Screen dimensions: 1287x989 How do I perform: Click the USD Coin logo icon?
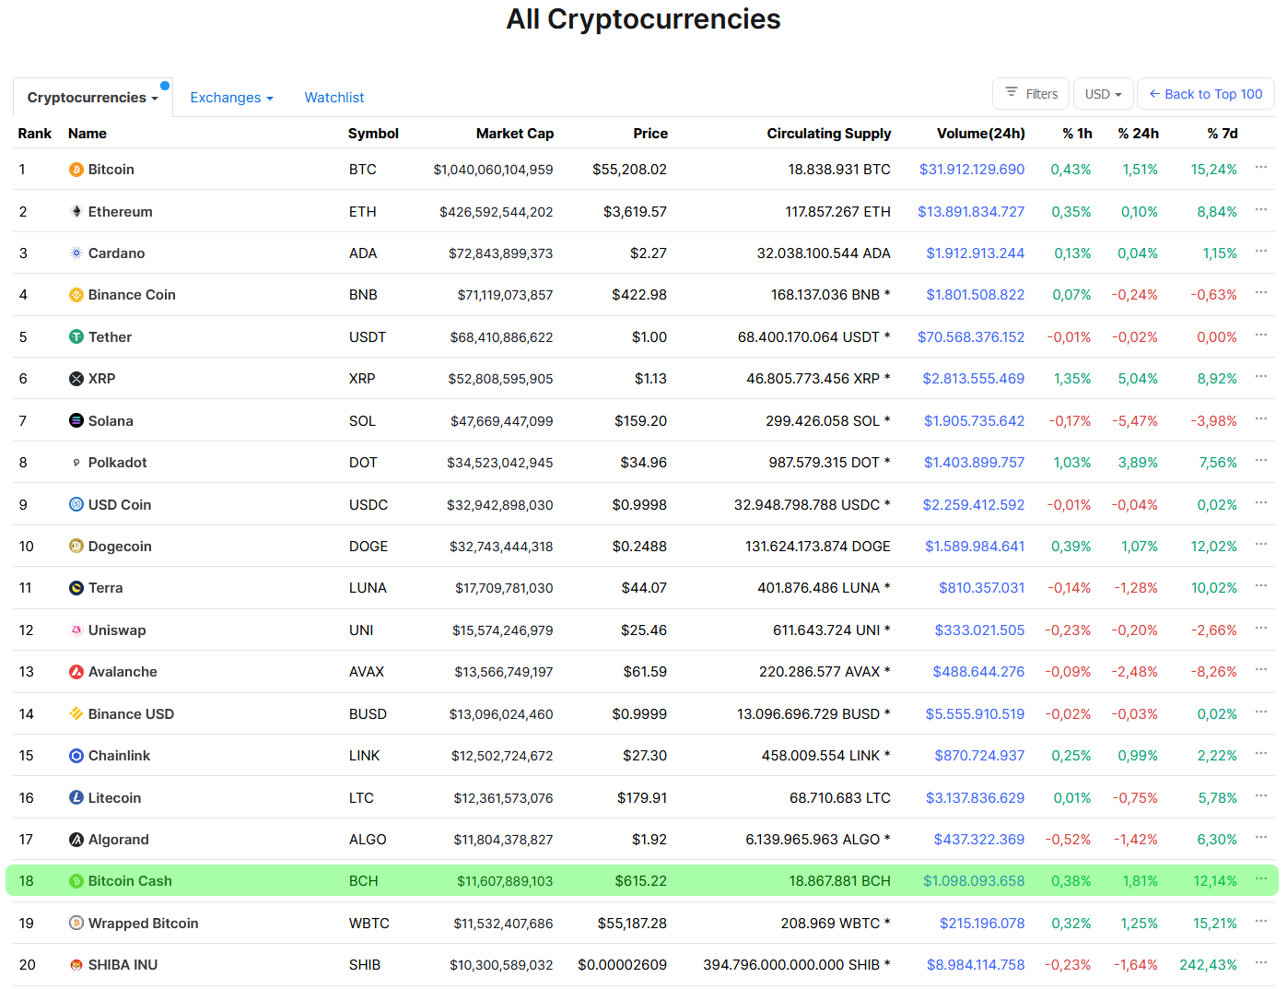point(76,505)
